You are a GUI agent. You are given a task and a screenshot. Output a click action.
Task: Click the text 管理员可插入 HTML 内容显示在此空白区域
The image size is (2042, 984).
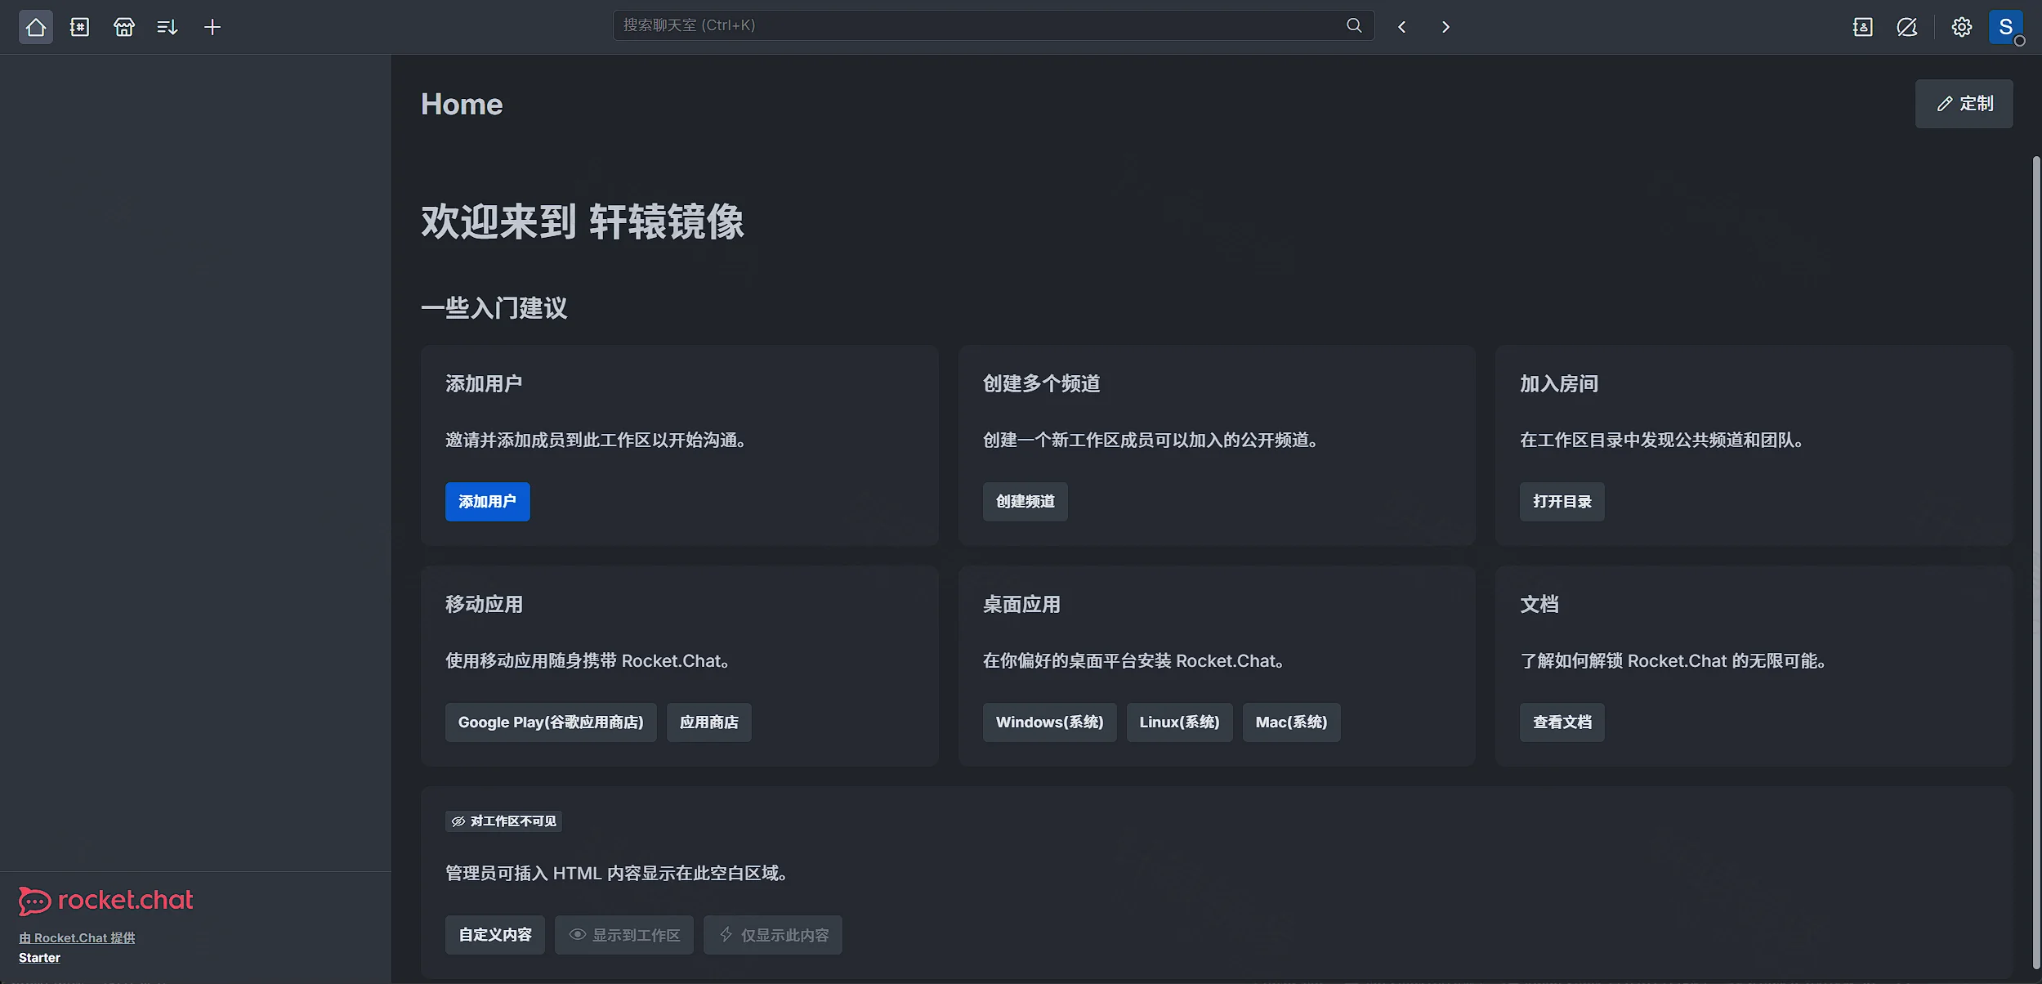[x=616, y=874]
